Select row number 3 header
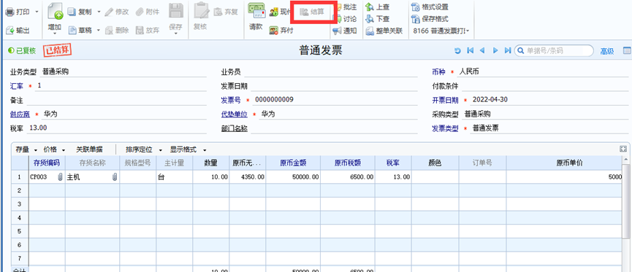 pyautogui.click(x=20, y=204)
